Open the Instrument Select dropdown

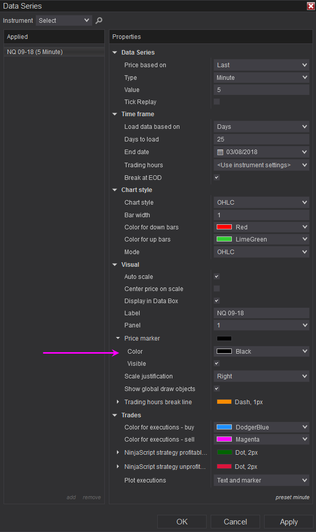[x=64, y=21]
